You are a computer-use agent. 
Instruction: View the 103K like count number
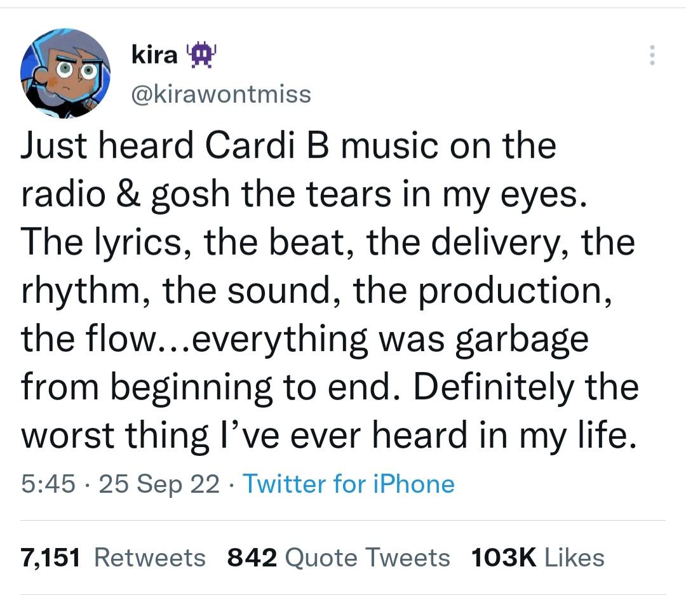tap(504, 558)
